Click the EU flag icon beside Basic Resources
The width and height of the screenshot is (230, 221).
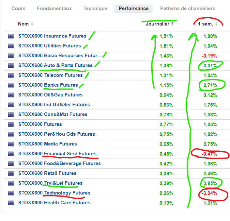(11, 56)
